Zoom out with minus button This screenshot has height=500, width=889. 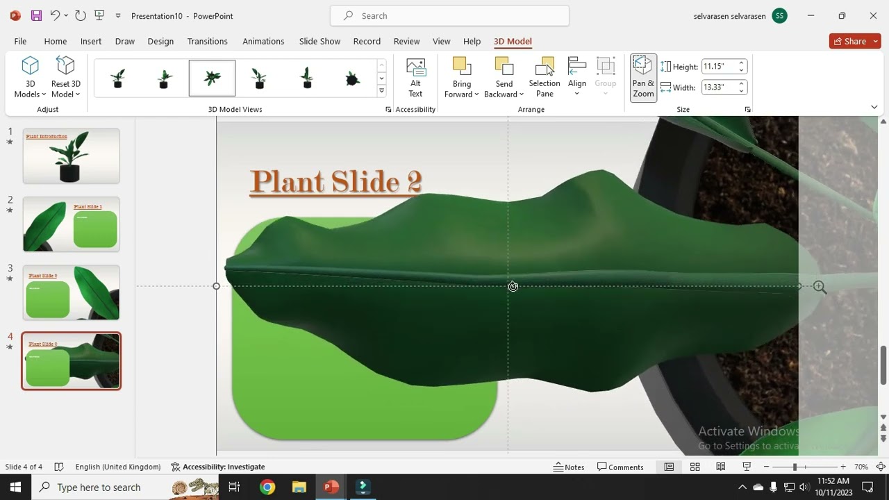[x=766, y=467]
